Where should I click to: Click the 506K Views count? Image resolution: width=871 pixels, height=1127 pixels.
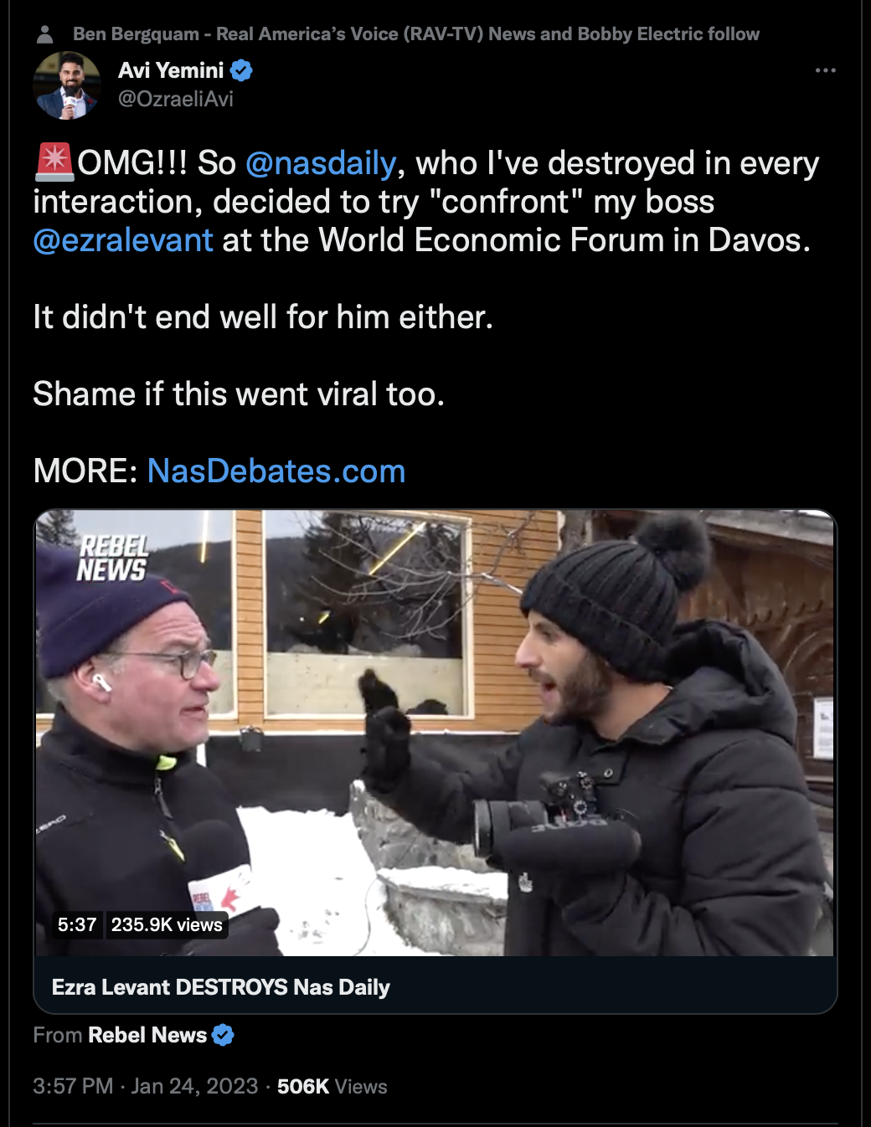pyautogui.click(x=332, y=1086)
